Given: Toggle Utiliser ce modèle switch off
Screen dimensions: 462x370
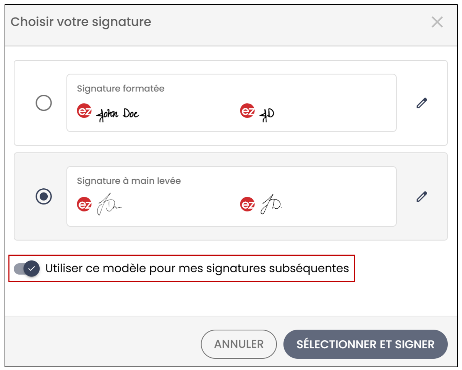Looking at the screenshot, I should [x=27, y=269].
